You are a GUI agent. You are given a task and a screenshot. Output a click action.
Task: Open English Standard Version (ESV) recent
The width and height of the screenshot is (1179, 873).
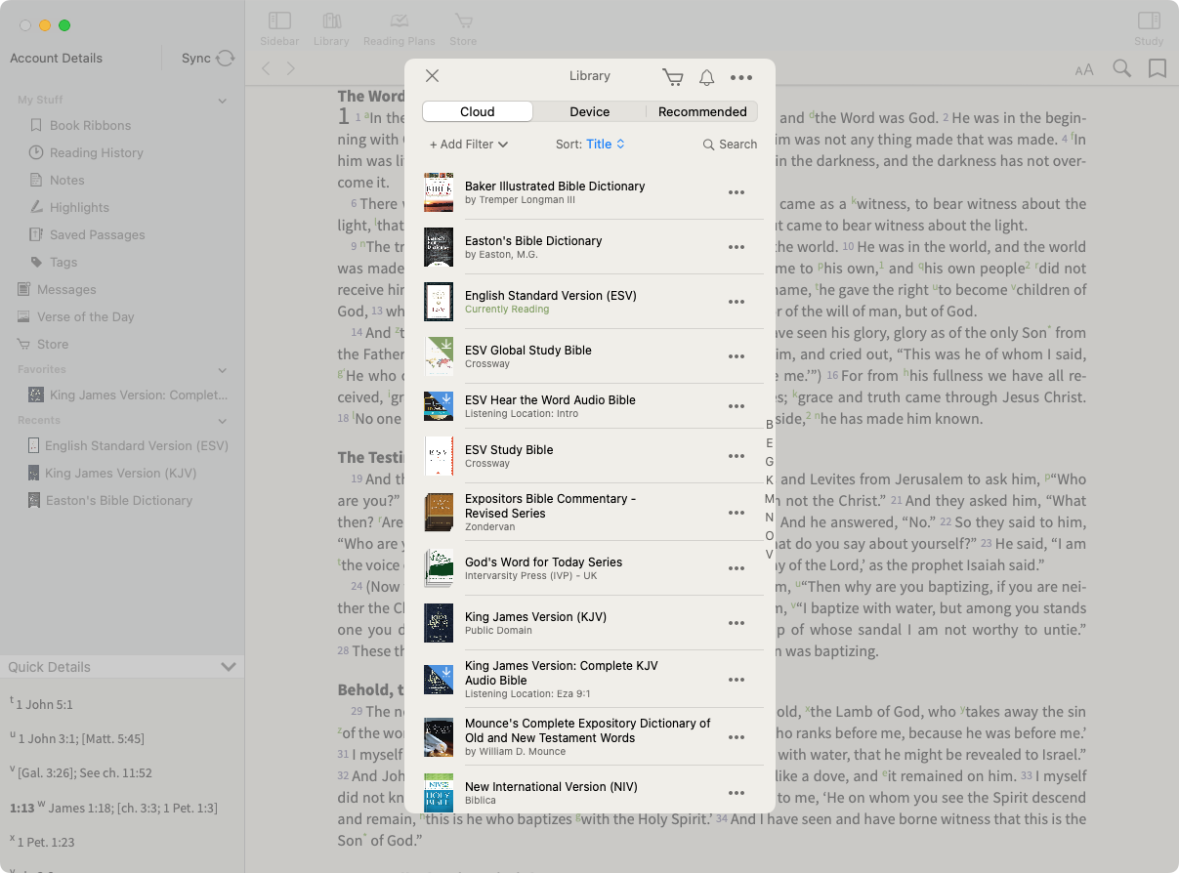pos(128,445)
